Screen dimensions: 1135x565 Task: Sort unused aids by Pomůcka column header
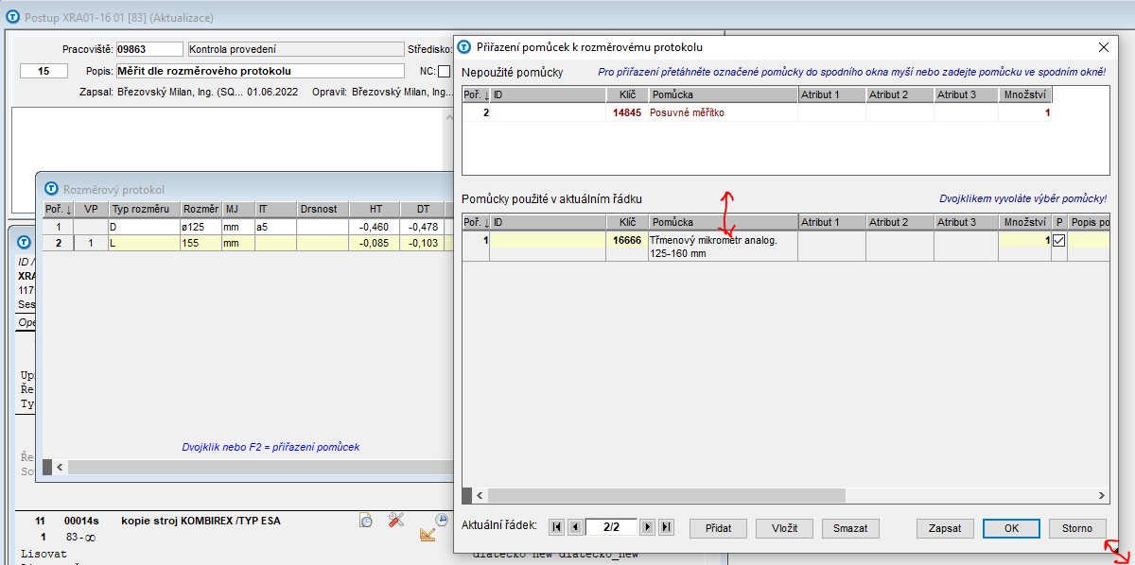click(723, 94)
